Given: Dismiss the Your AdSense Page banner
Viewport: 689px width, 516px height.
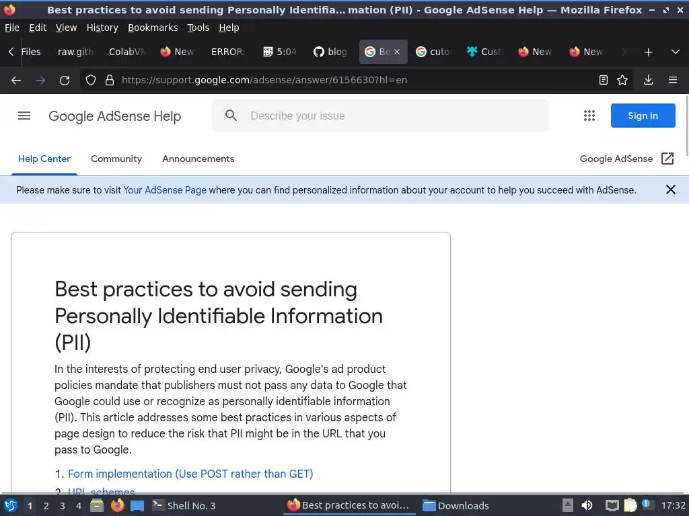Looking at the screenshot, I should [671, 189].
